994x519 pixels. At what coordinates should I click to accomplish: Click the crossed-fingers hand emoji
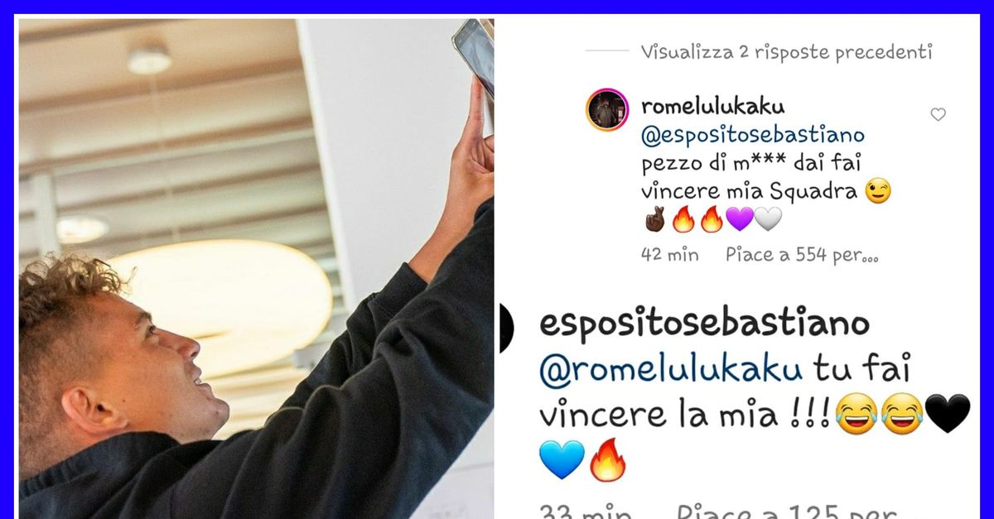pyautogui.click(x=654, y=219)
